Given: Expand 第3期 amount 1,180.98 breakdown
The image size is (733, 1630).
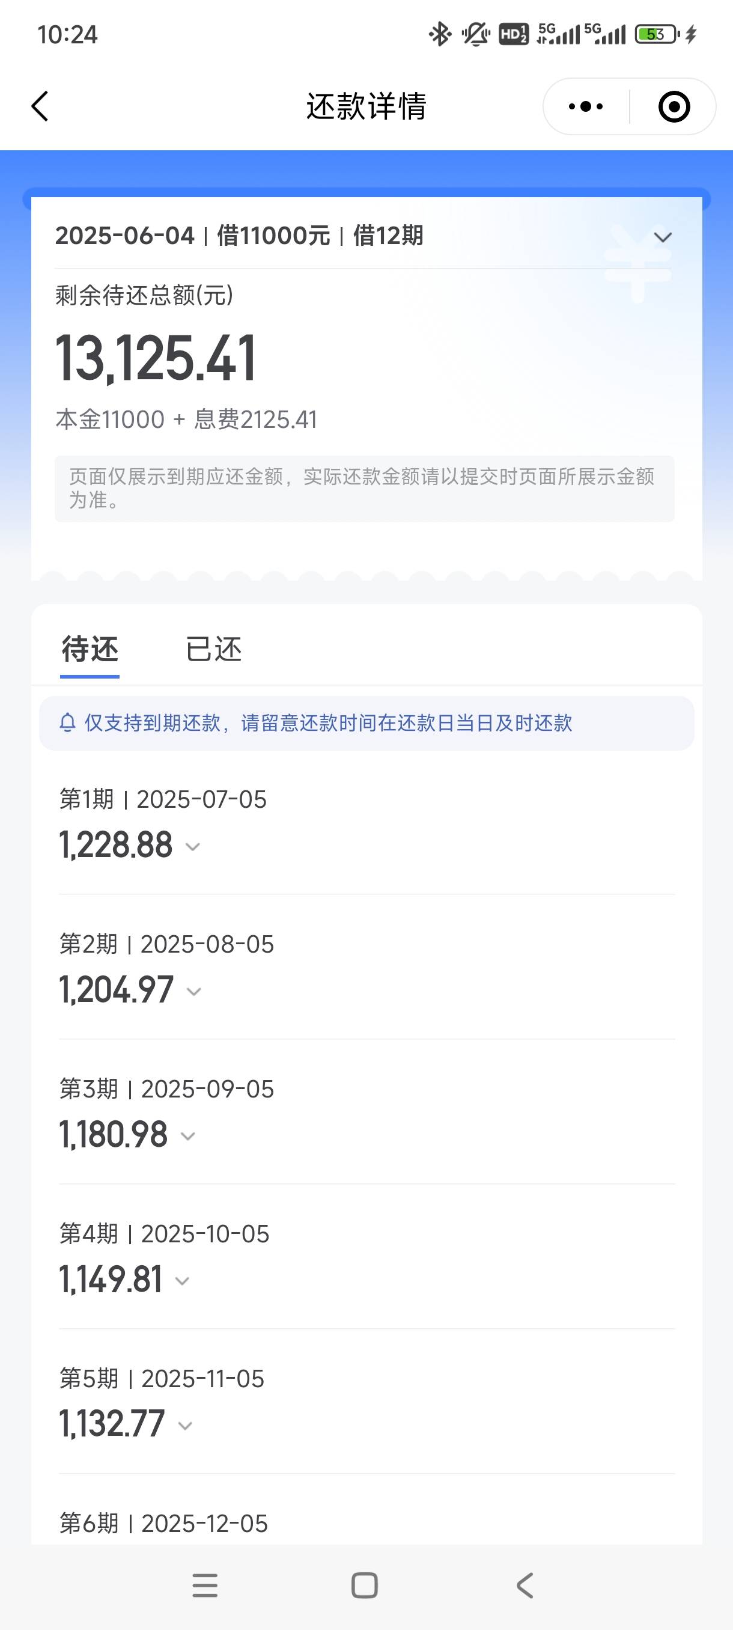Looking at the screenshot, I should click(x=188, y=1137).
